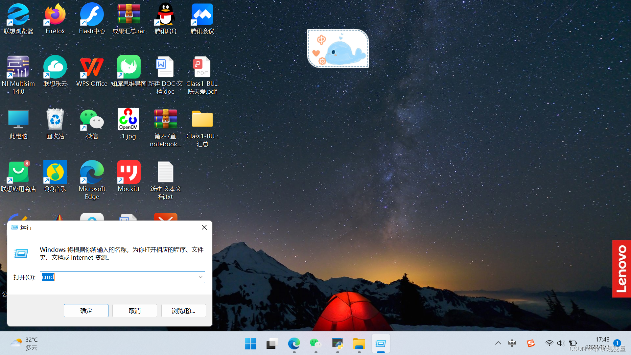
Task: Select the 腾讯QQ penguin icon
Action: pyautogui.click(x=166, y=19)
